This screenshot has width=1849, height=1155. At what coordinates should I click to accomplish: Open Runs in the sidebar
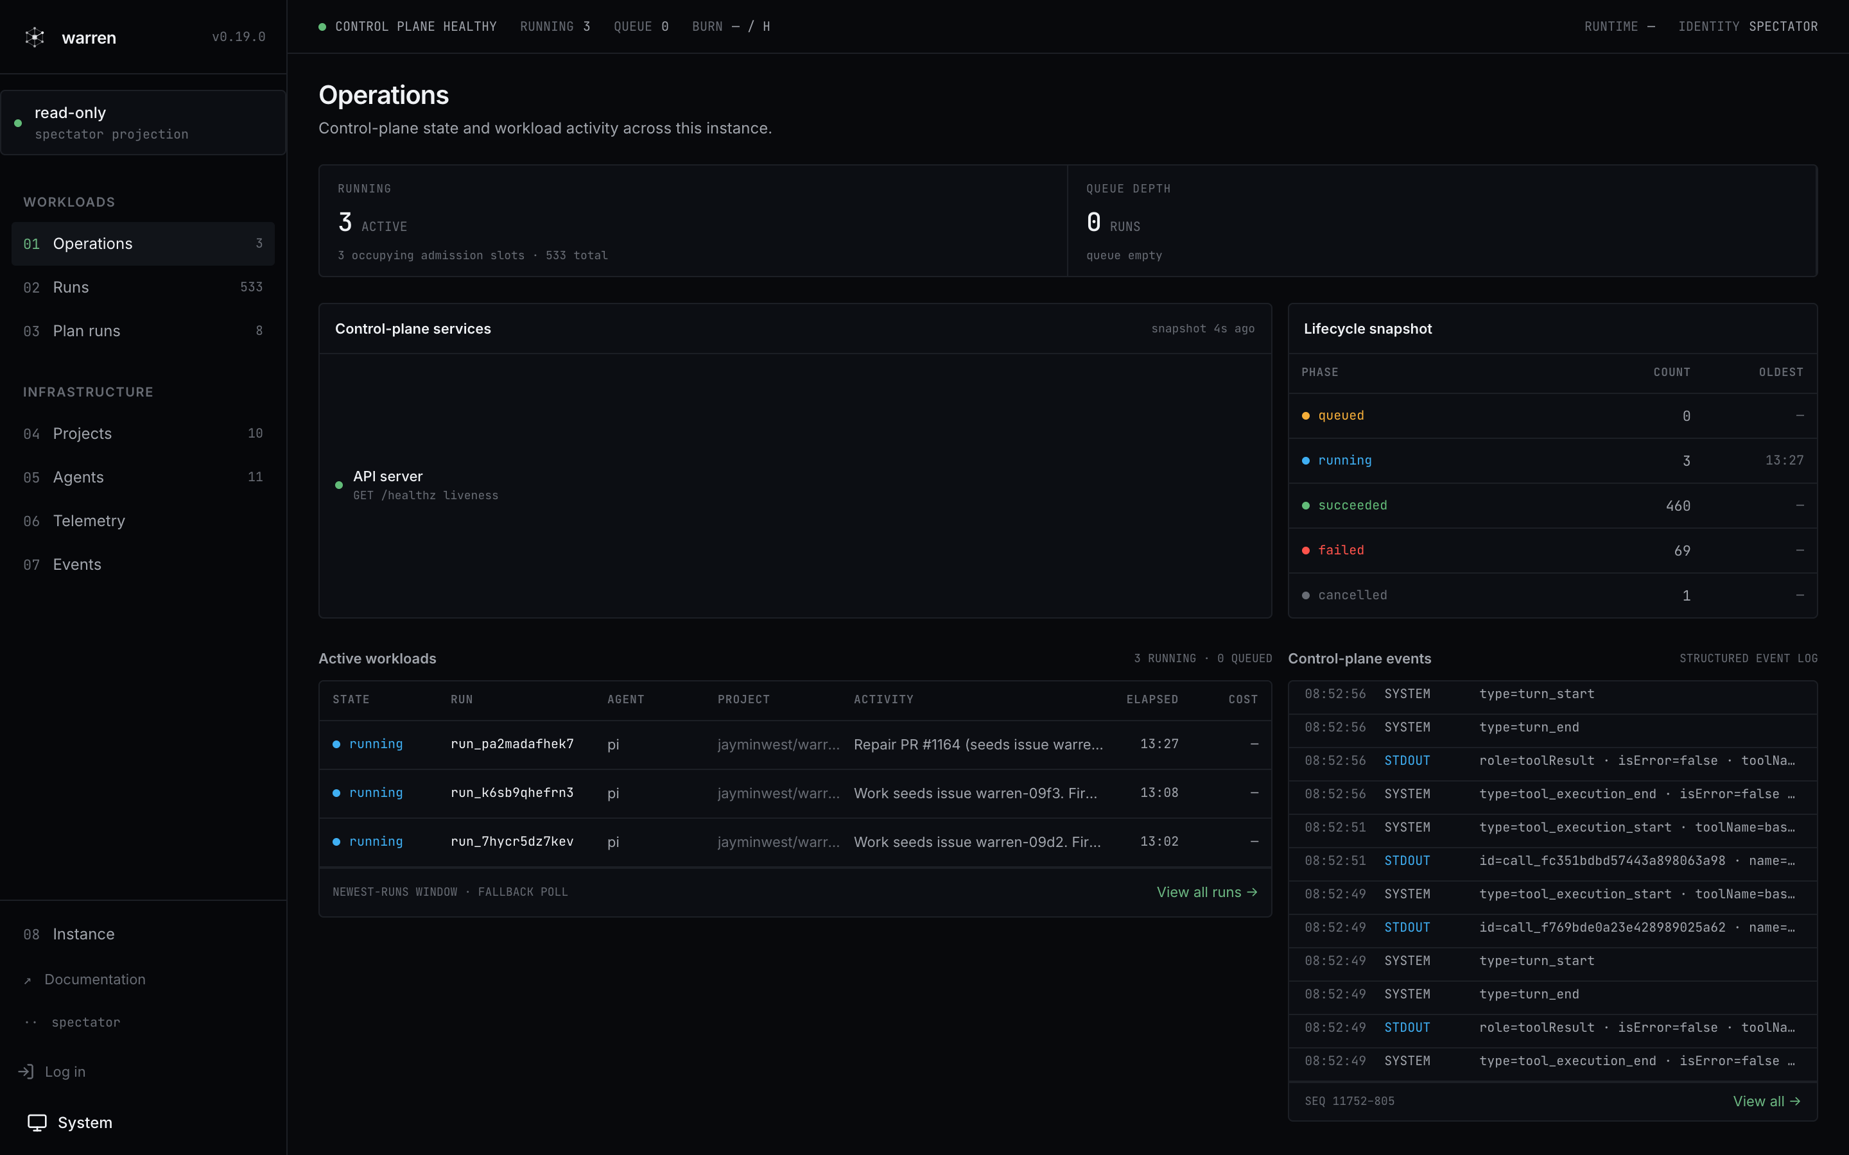click(143, 287)
